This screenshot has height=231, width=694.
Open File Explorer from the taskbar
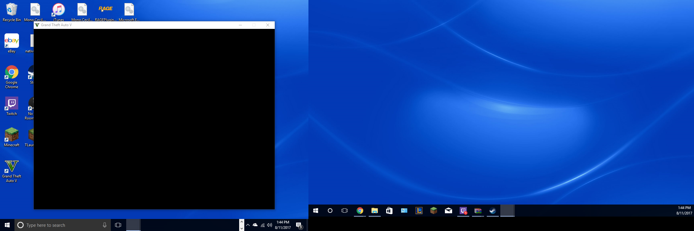pyautogui.click(x=374, y=211)
